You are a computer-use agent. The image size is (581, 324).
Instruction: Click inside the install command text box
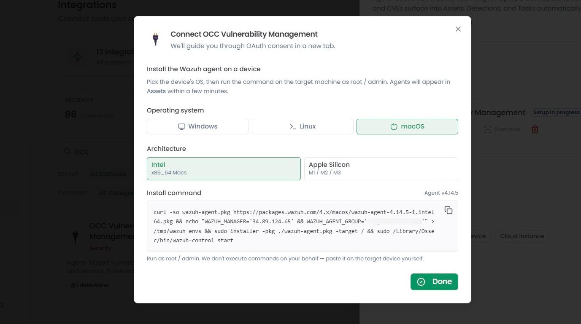click(x=303, y=226)
